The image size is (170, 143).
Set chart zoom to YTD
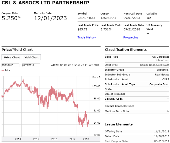[74, 65]
